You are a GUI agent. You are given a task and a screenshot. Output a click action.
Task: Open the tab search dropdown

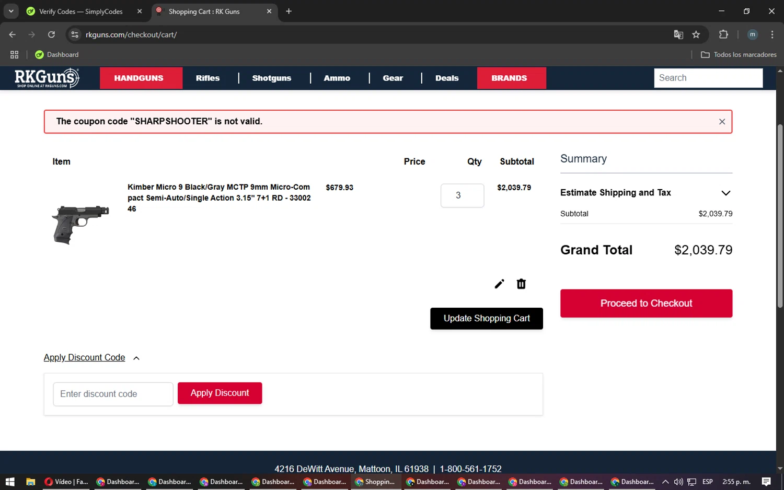(x=11, y=11)
